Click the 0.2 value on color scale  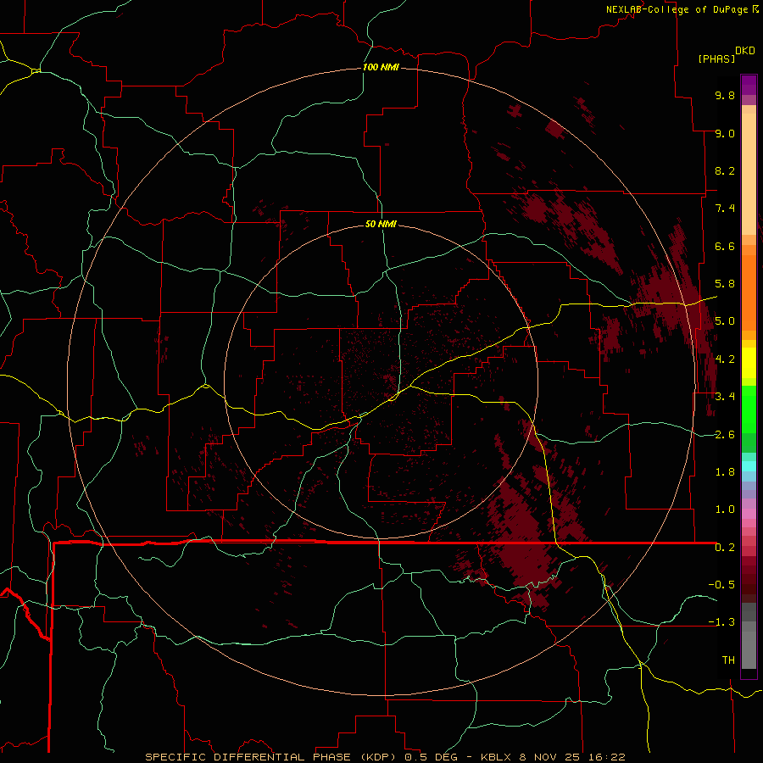pos(725,548)
